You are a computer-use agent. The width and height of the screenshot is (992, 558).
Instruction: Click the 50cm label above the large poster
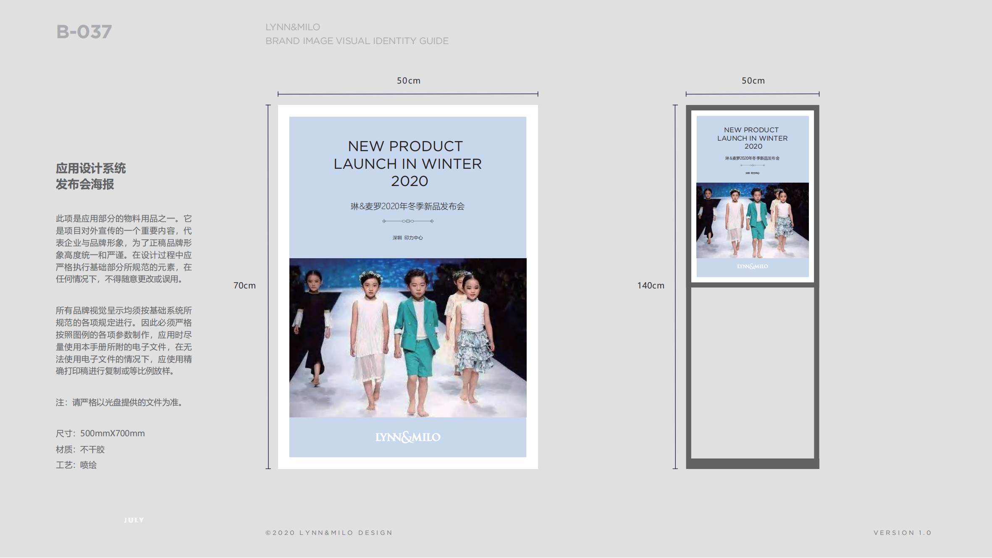click(x=409, y=81)
